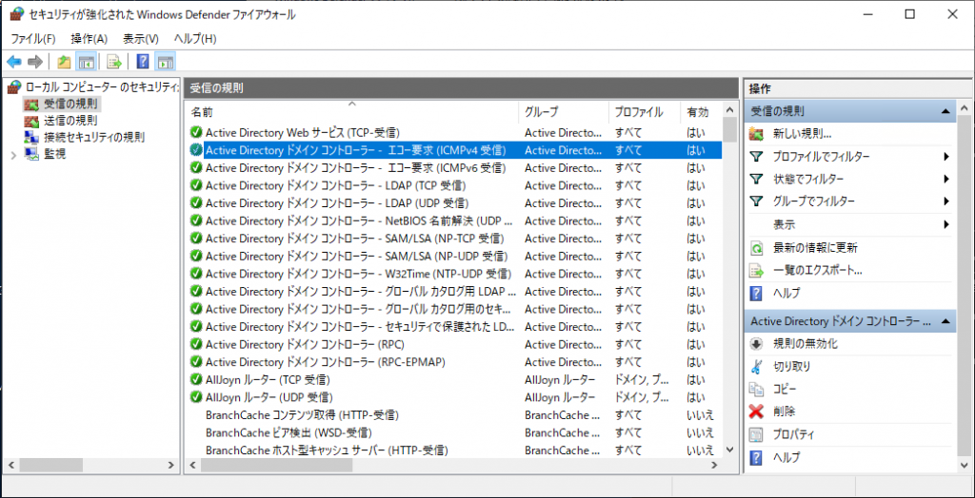Select the LDAP (TCP 受信) rule row
Viewport: 975px width, 498px height.
pyautogui.click(x=455, y=185)
